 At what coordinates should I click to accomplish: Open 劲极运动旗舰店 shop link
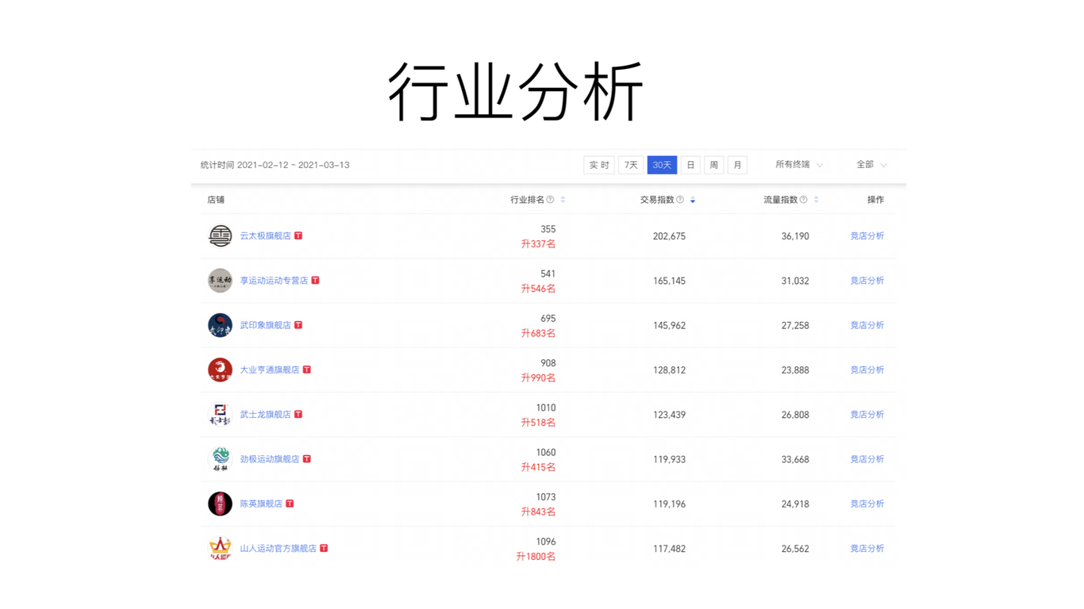point(270,459)
